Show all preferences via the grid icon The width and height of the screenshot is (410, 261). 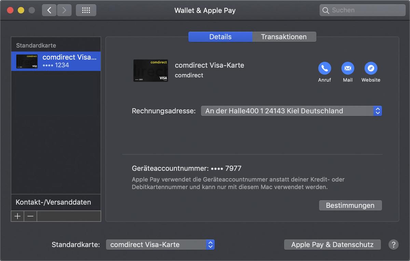pos(86,10)
